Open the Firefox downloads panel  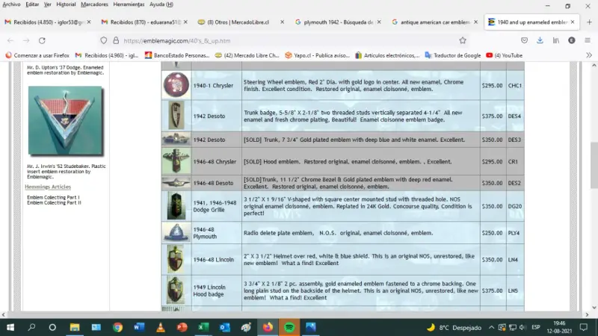(x=540, y=40)
